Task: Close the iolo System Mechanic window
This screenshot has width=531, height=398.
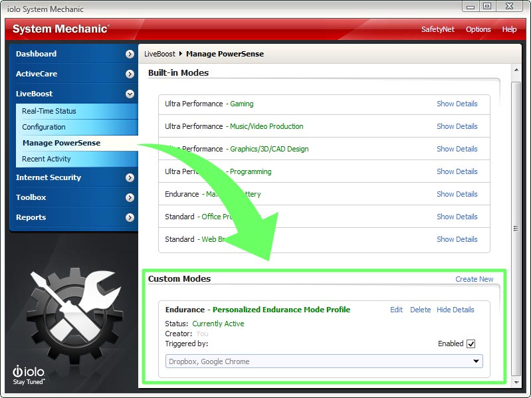Action: click(509, 7)
